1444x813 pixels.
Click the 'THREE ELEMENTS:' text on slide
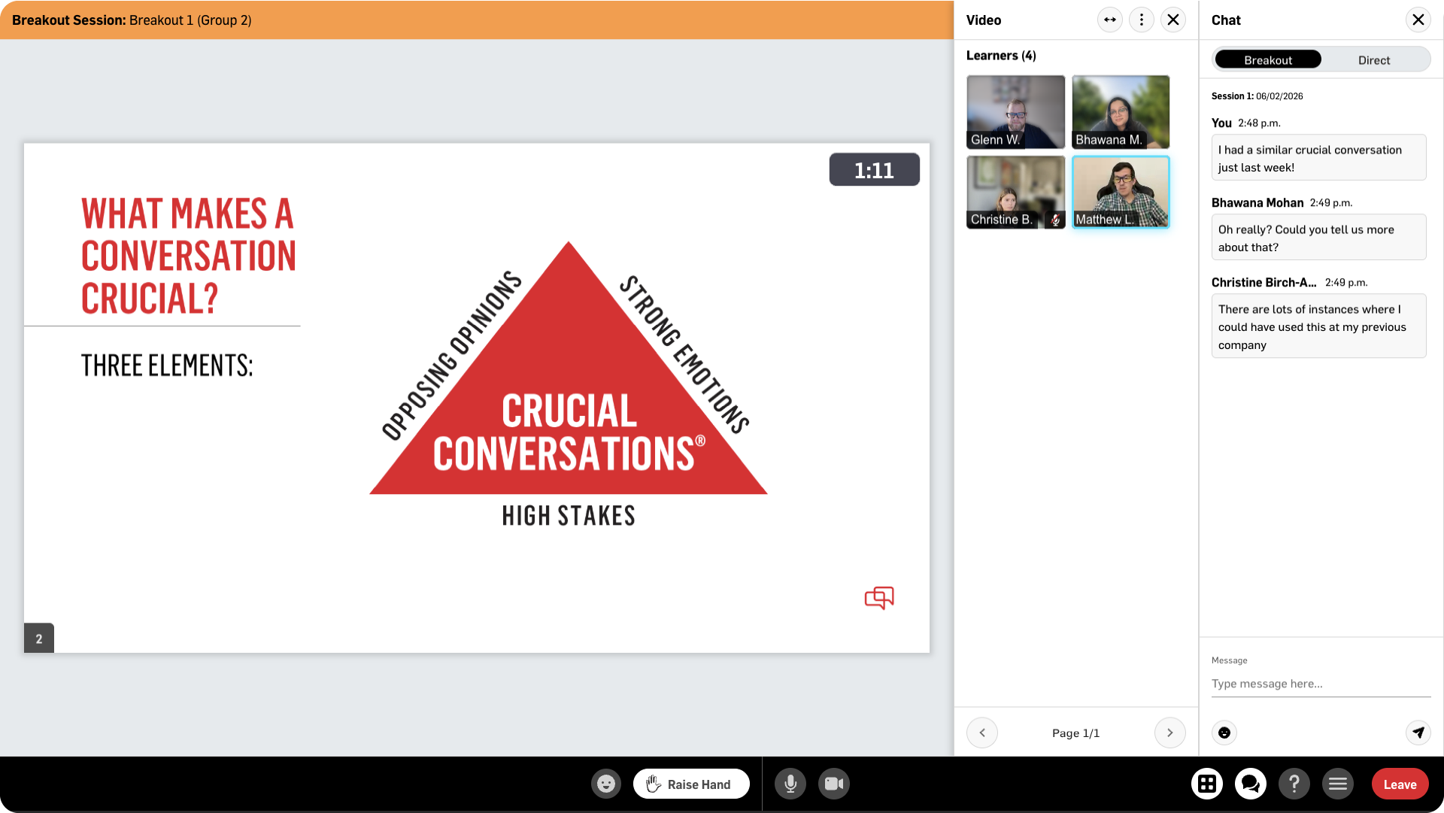coord(167,366)
